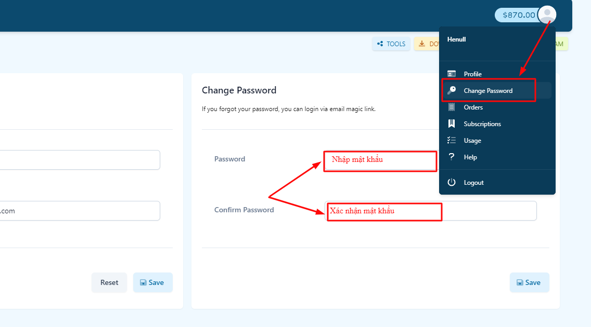Open the Profile menu entry
Viewport: 591px width, 327px height.
tap(473, 74)
